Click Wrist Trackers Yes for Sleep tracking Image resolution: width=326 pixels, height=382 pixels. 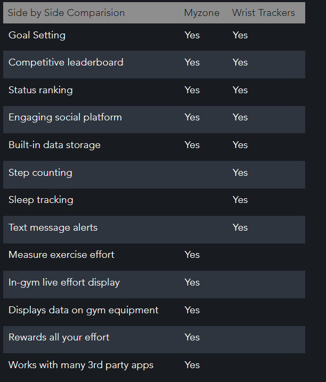coord(240,200)
